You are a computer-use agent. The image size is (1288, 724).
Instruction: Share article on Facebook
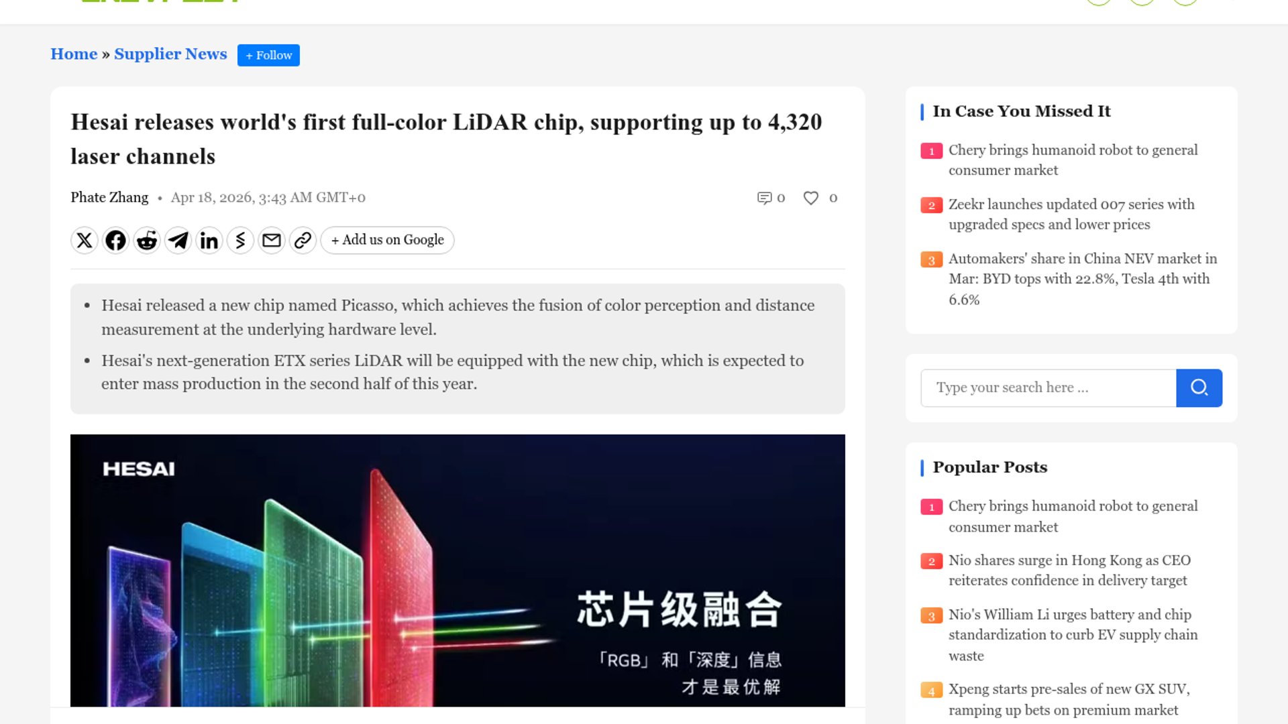pyautogui.click(x=115, y=240)
